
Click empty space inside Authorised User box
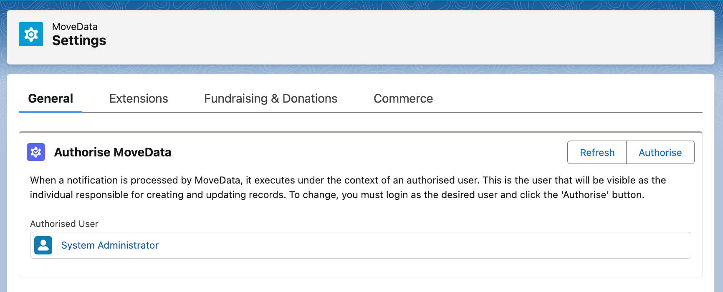[417, 245]
